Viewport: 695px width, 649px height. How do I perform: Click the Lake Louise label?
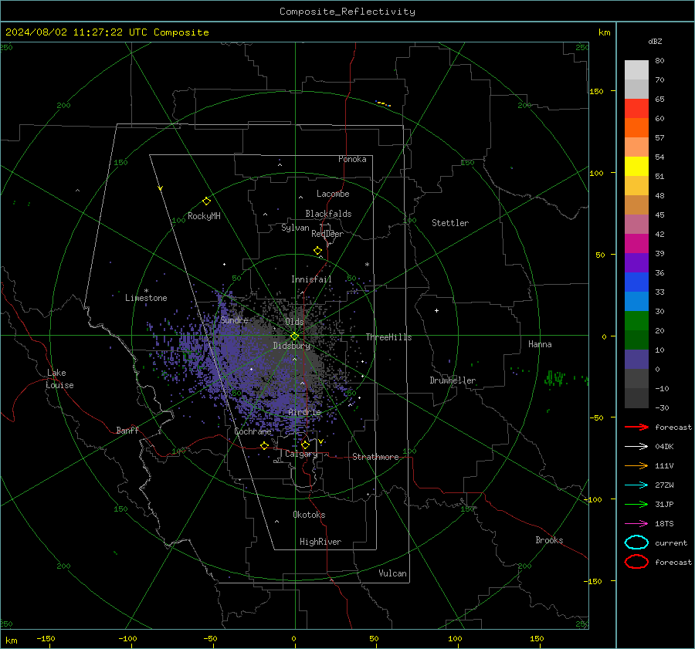(59, 379)
